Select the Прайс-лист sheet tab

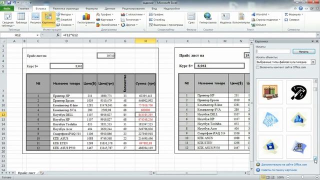click(26, 173)
